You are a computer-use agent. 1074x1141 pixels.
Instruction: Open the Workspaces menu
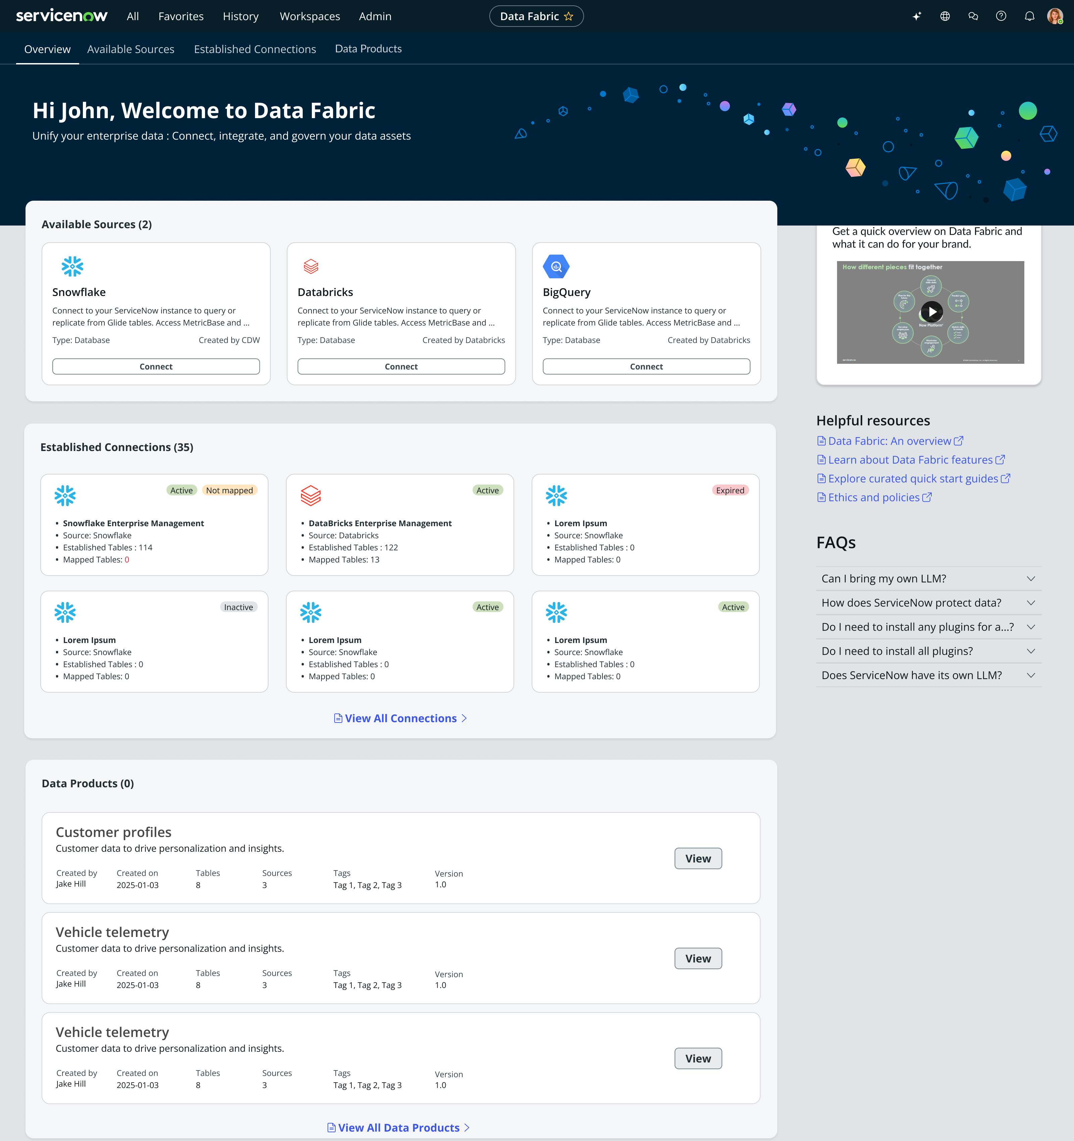pyautogui.click(x=310, y=16)
